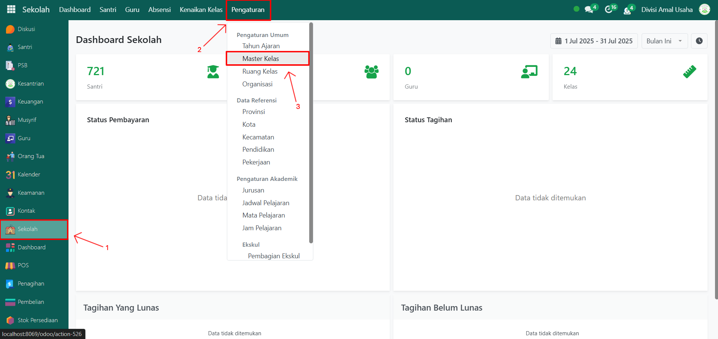Open the Diskusi app in sidebar
The height and width of the screenshot is (339, 718).
(26, 29)
